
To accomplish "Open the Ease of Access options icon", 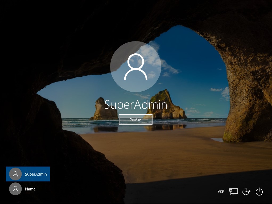I will click(246, 192).
